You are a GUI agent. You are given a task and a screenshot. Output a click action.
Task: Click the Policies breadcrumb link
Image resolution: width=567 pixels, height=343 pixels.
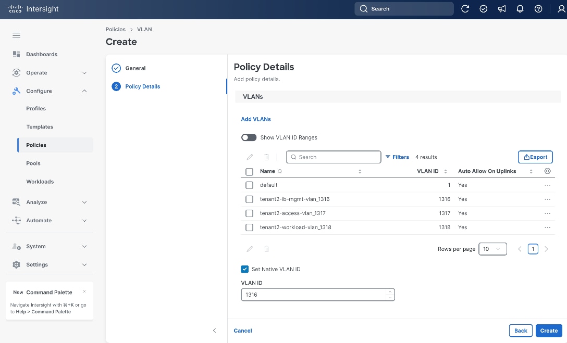pos(115,29)
